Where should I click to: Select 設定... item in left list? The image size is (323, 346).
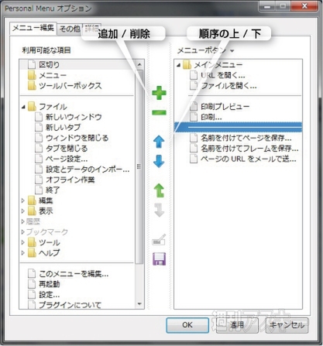(50, 294)
